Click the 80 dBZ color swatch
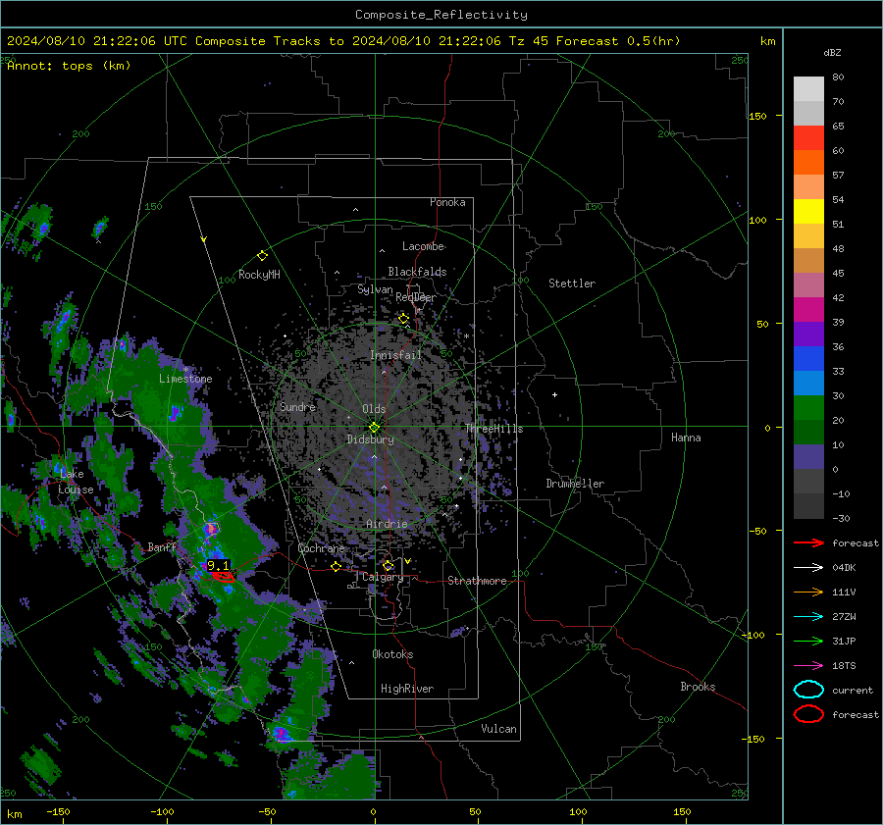The height and width of the screenshot is (825, 883). pos(808,88)
